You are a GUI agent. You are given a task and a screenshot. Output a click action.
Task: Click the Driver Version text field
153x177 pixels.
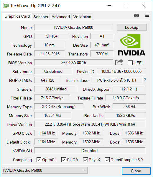[x=90, y=124]
